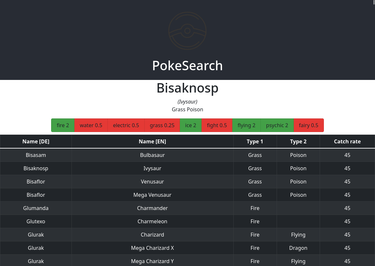375x266 pixels.
Task: Click the fairy 0.5 badge
Action: pyautogui.click(x=309, y=125)
